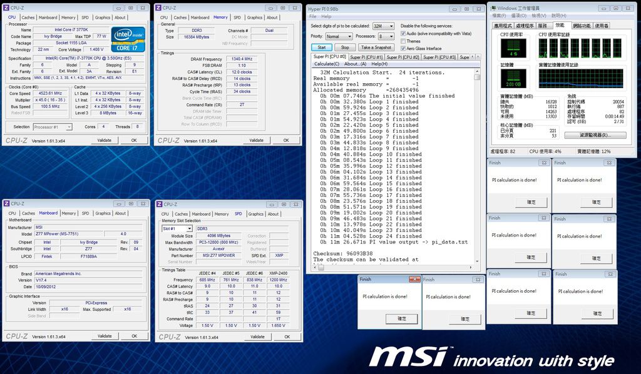Open the 檔案(F) menu in Task Manager

pyautogui.click(x=499, y=16)
